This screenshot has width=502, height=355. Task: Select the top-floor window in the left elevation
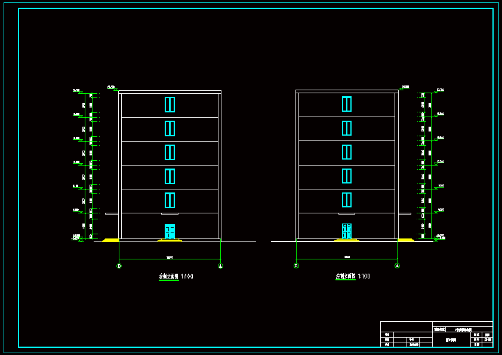tap(170, 105)
